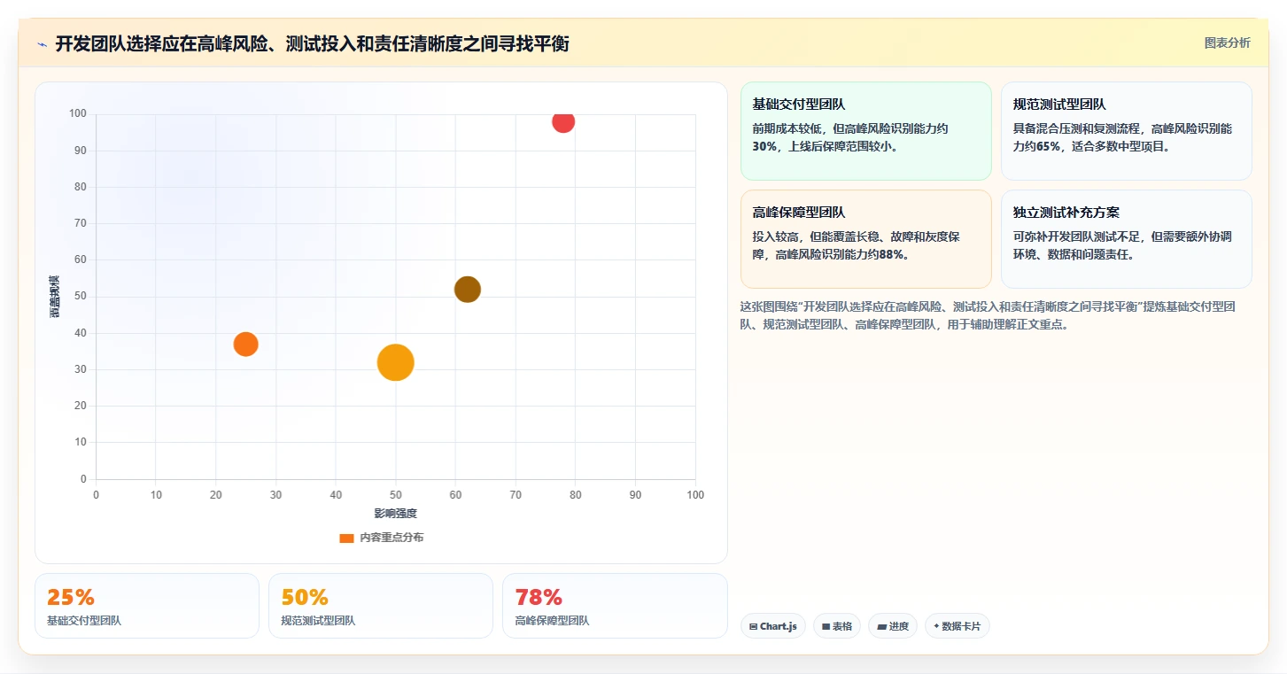Select the large yellow bubble at 50
The height and width of the screenshot is (674, 1287).
tap(396, 362)
